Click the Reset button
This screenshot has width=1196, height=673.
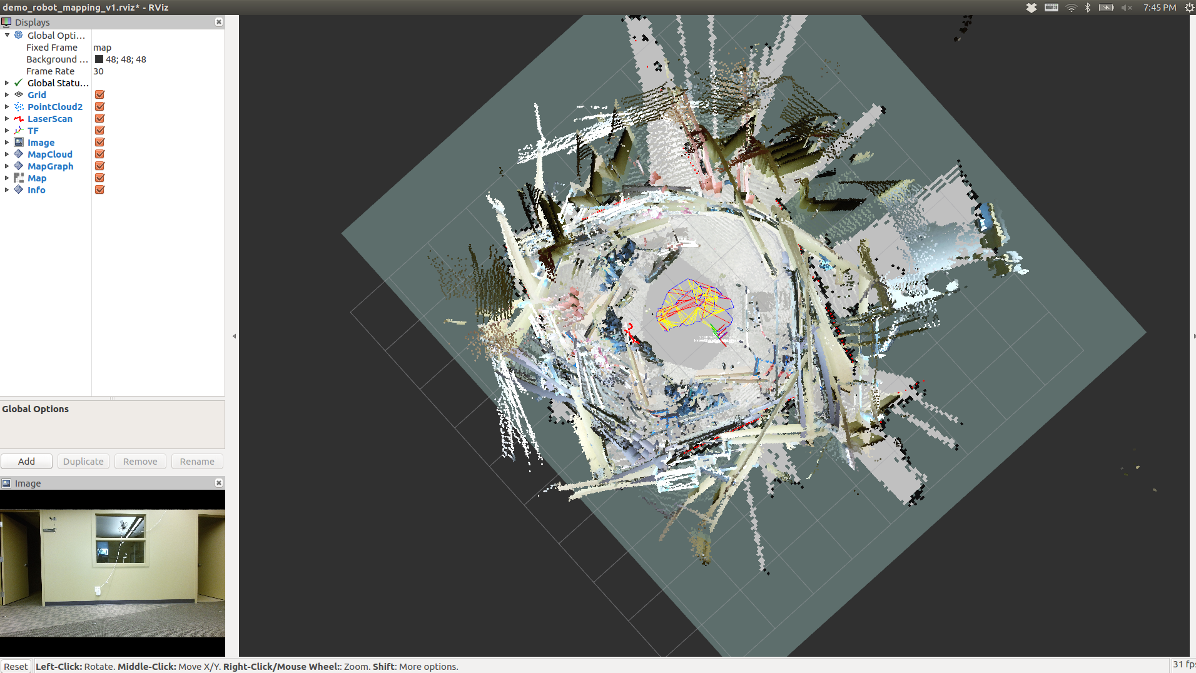tap(16, 666)
